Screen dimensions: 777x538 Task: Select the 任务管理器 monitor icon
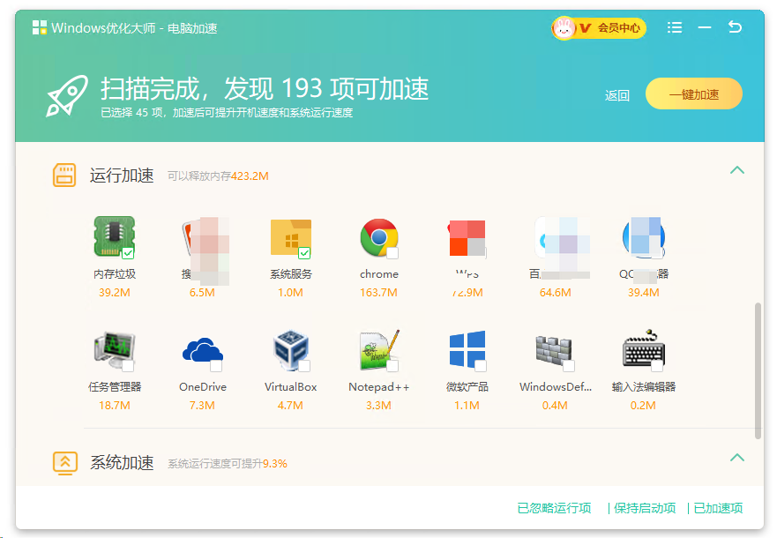click(x=115, y=351)
